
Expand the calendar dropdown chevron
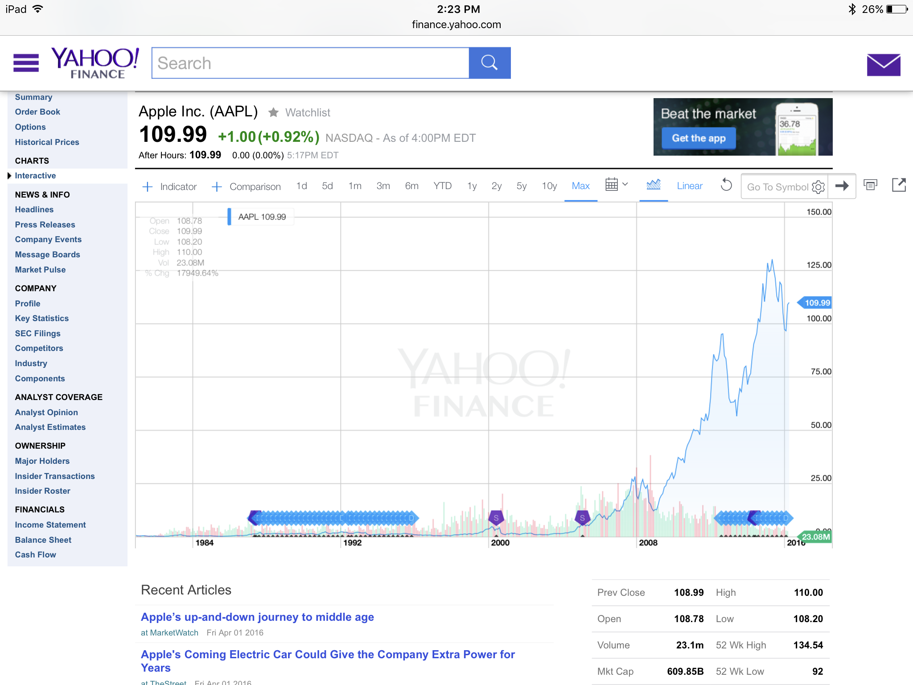[x=625, y=184]
